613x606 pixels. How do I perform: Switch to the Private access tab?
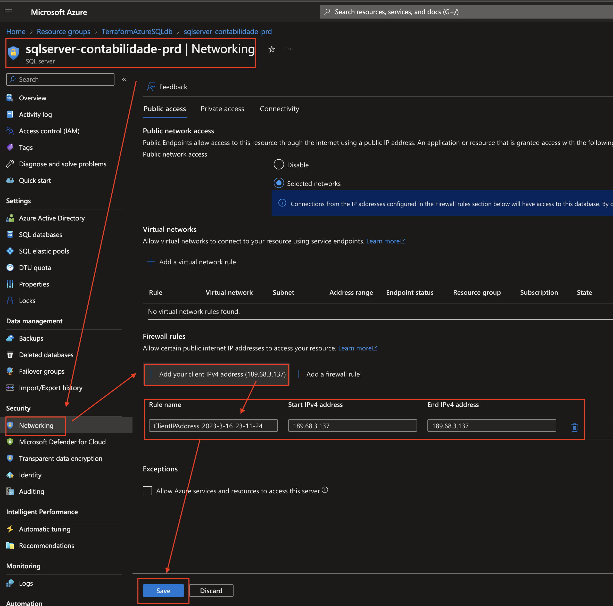click(x=222, y=109)
